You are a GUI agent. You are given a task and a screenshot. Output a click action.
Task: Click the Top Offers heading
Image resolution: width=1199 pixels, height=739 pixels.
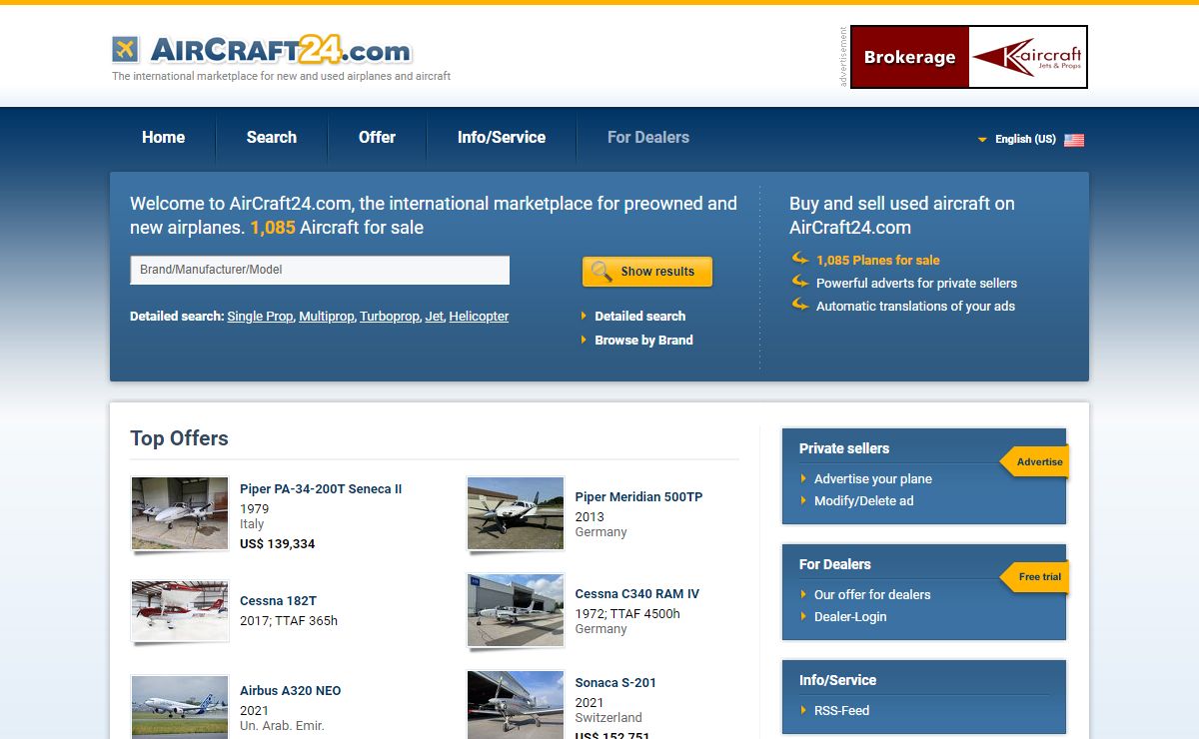tap(180, 438)
